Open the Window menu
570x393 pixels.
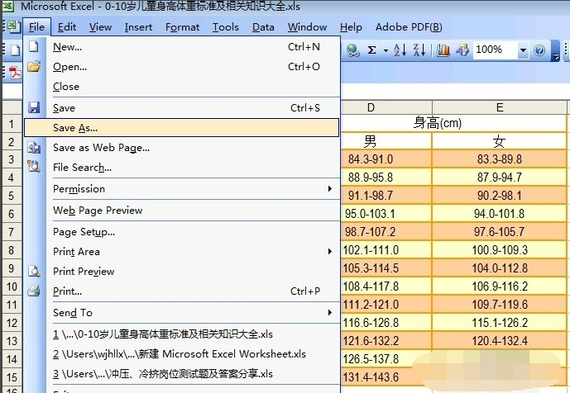307,27
